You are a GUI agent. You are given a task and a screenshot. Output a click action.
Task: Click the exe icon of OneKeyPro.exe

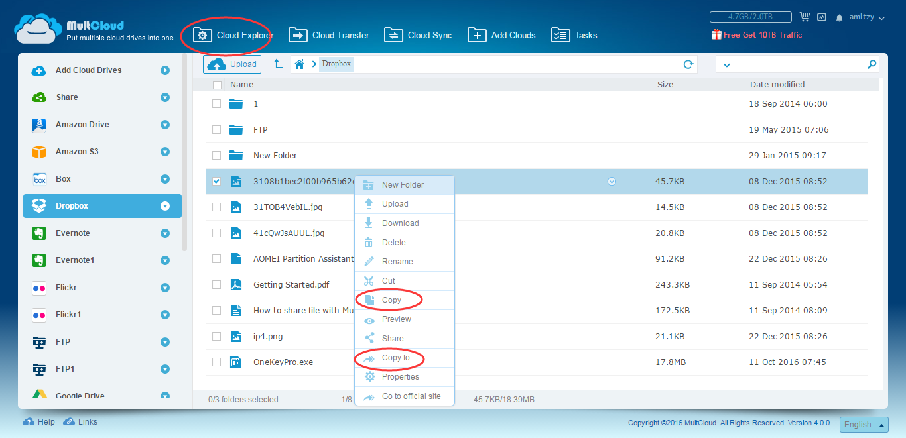click(x=235, y=362)
